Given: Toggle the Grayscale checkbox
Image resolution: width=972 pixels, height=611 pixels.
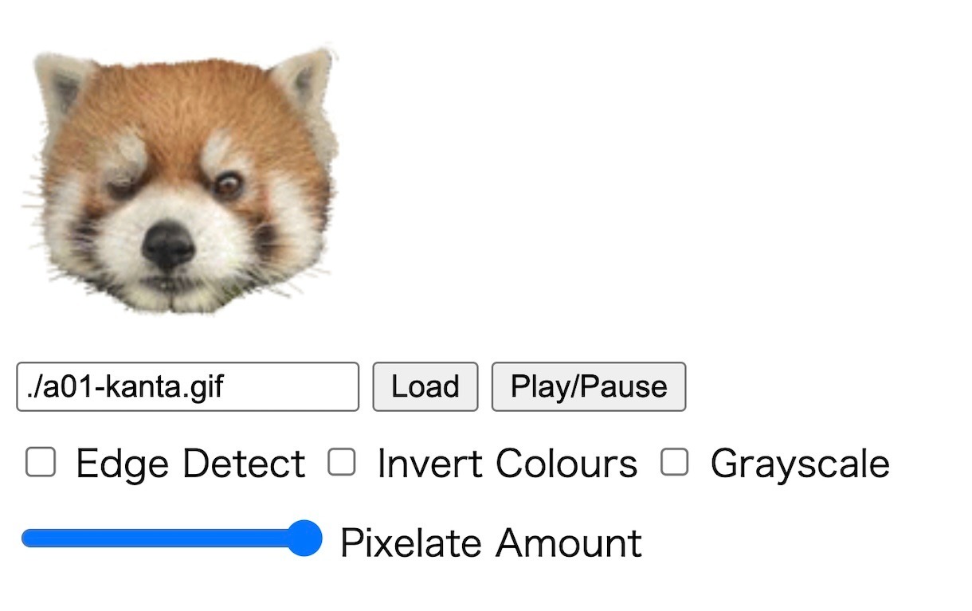Looking at the screenshot, I should pyautogui.click(x=675, y=462).
